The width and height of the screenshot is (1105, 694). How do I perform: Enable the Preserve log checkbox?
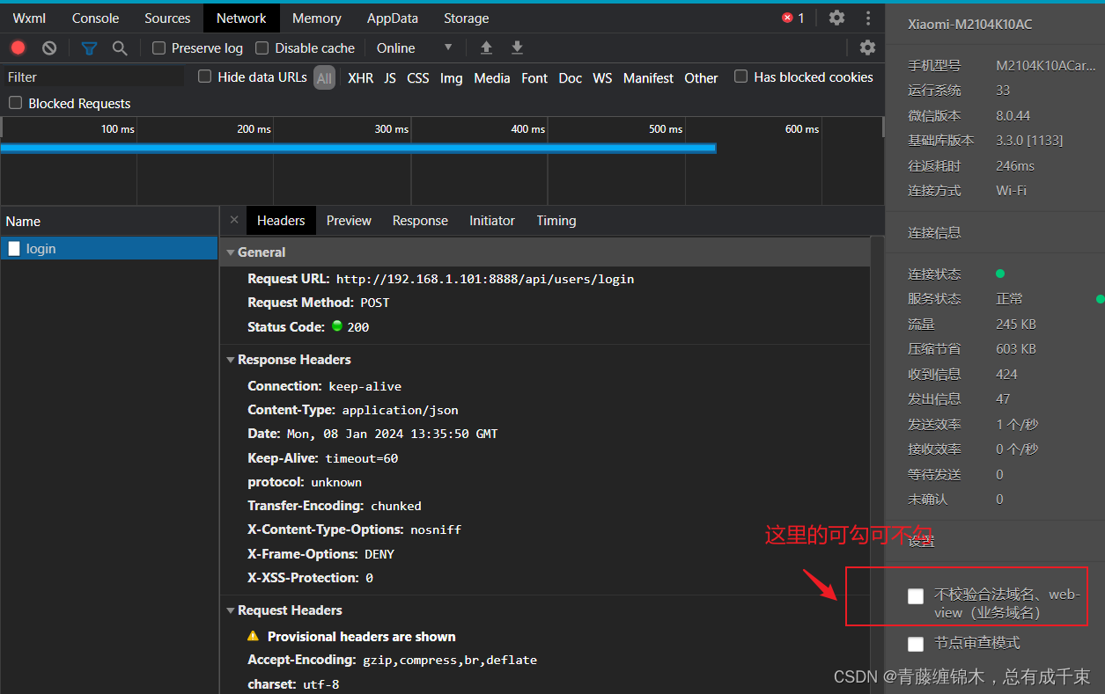159,47
